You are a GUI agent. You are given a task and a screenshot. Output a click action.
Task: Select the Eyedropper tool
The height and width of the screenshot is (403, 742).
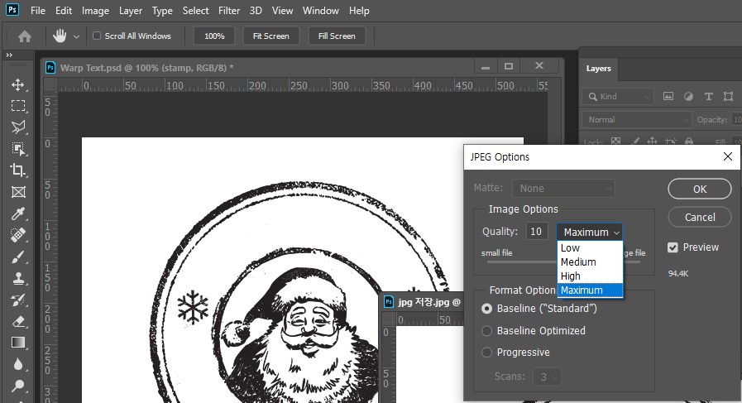18,213
